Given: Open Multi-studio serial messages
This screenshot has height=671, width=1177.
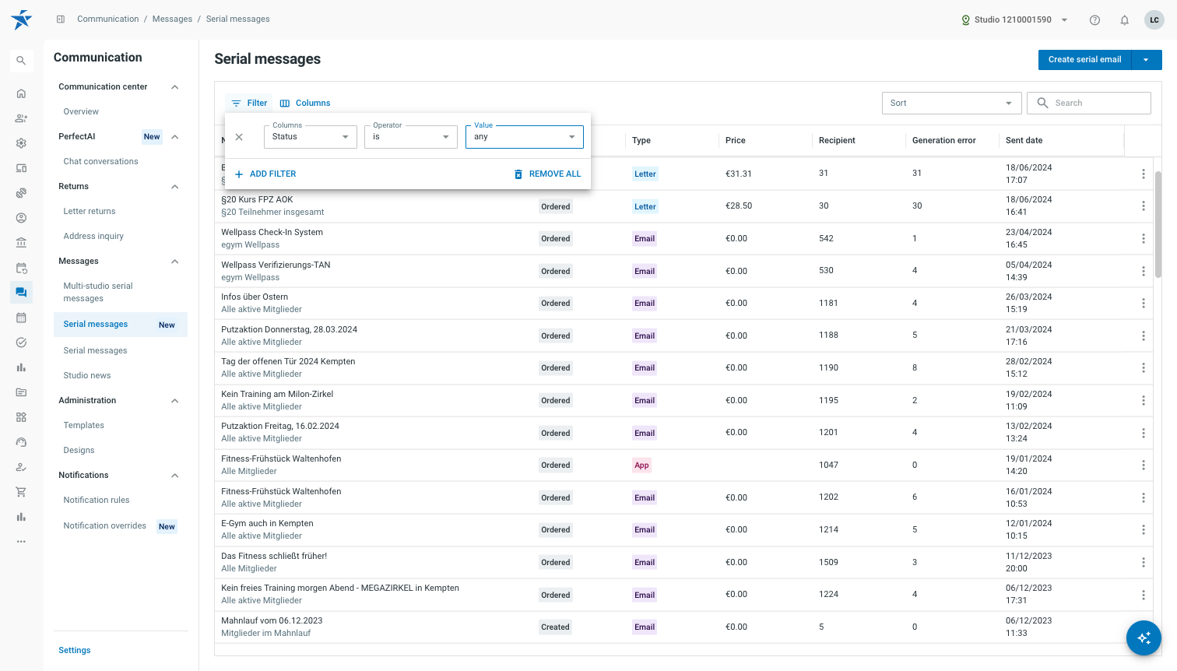Looking at the screenshot, I should coord(98,293).
